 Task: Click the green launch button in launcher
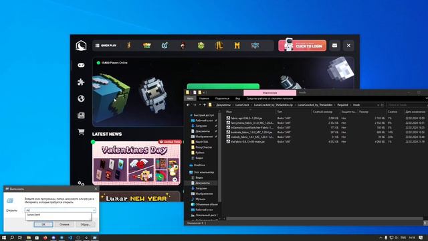pyautogui.click(x=223, y=86)
